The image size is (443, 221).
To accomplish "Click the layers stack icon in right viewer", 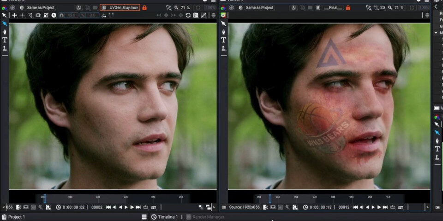I will tap(426, 15).
